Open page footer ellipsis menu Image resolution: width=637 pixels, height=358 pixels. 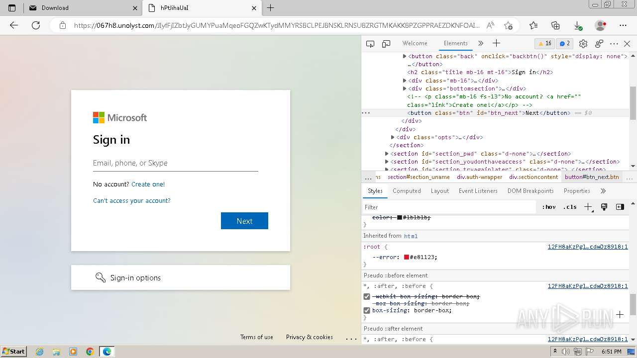(x=351, y=338)
